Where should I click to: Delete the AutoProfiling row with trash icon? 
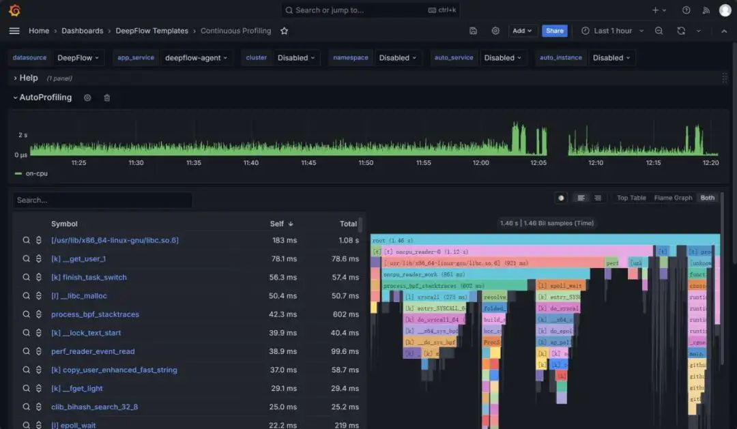coord(107,98)
